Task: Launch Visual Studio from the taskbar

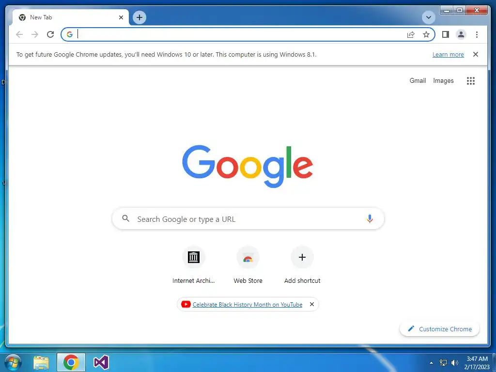Action: 101,362
